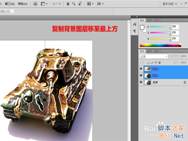Select the Zoom magnifier tool icon
Screen dimensions: 188x141
click(x=74, y=4)
